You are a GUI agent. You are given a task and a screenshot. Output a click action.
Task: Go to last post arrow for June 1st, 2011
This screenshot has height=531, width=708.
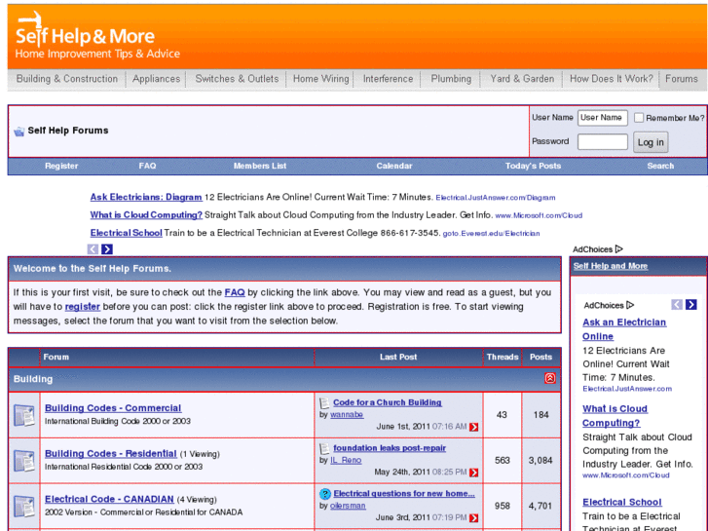[473, 427]
